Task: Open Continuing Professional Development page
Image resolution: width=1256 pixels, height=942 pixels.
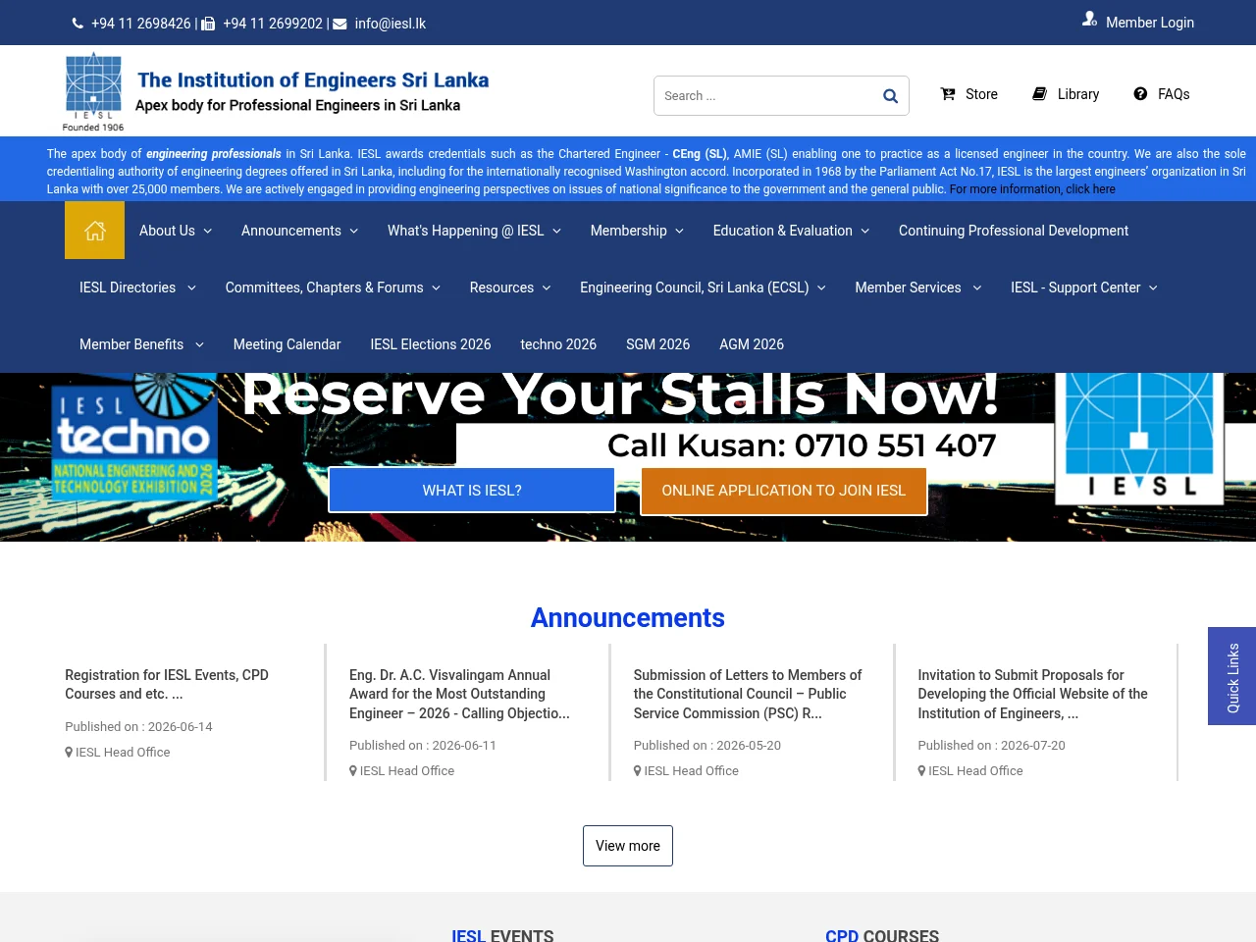Action: click(1014, 231)
